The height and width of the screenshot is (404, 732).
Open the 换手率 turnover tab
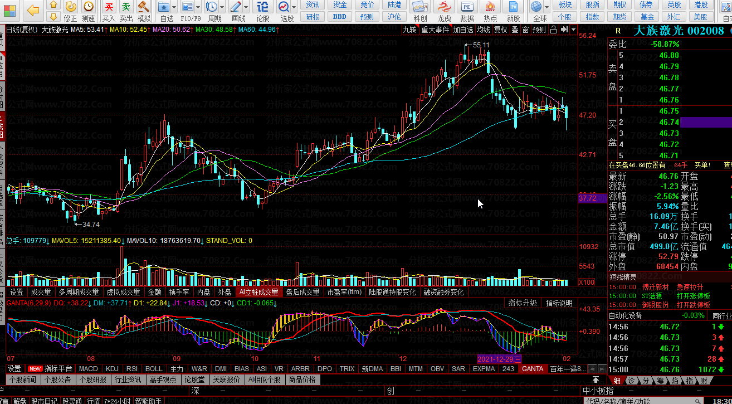coord(179,292)
